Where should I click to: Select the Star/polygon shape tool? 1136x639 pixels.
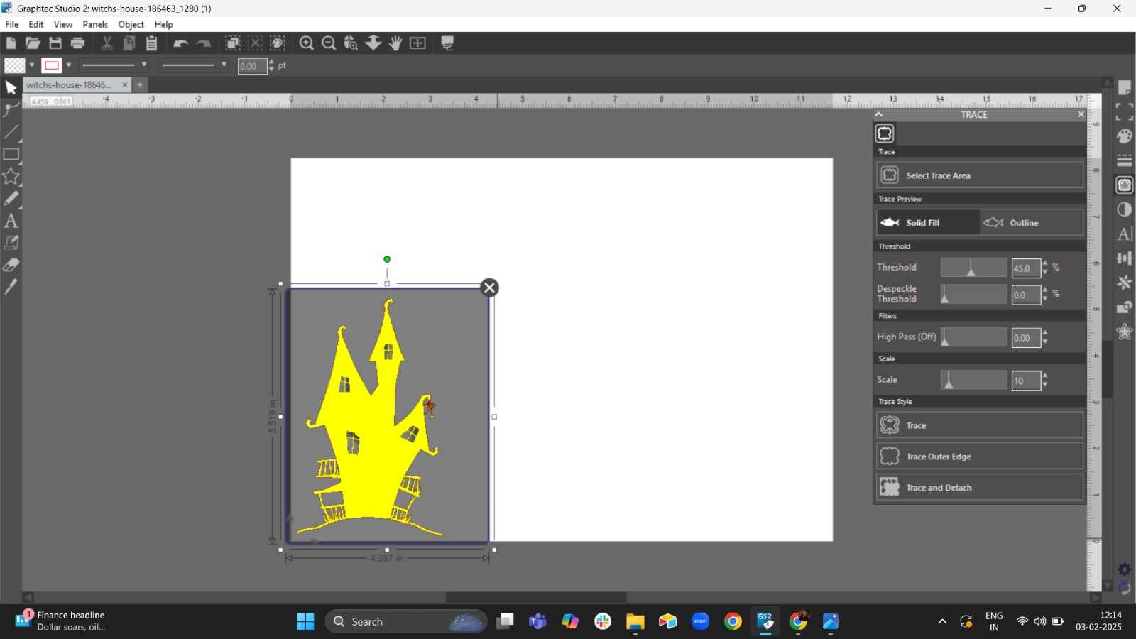point(11,176)
